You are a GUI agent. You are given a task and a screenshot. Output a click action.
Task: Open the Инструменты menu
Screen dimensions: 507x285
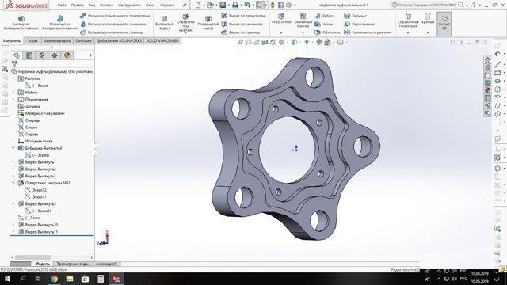tap(129, 6)
